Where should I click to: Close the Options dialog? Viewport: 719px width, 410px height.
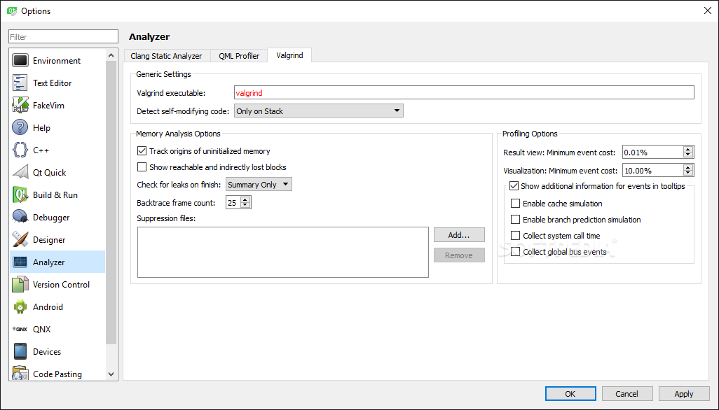pyautogui.click(x=708, y=10)
